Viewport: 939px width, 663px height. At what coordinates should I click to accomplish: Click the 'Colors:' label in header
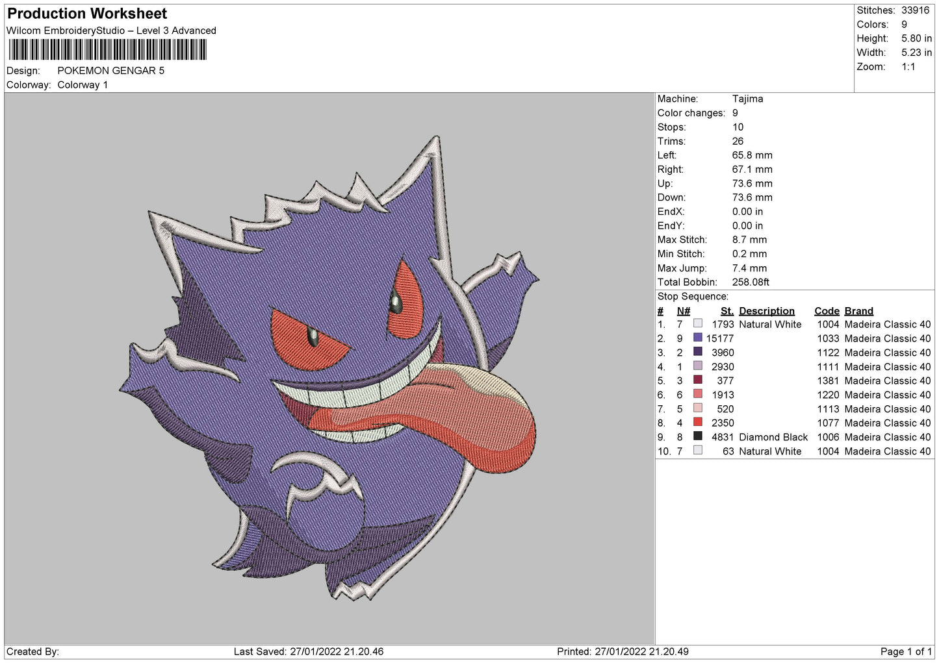tap(872, 25)
